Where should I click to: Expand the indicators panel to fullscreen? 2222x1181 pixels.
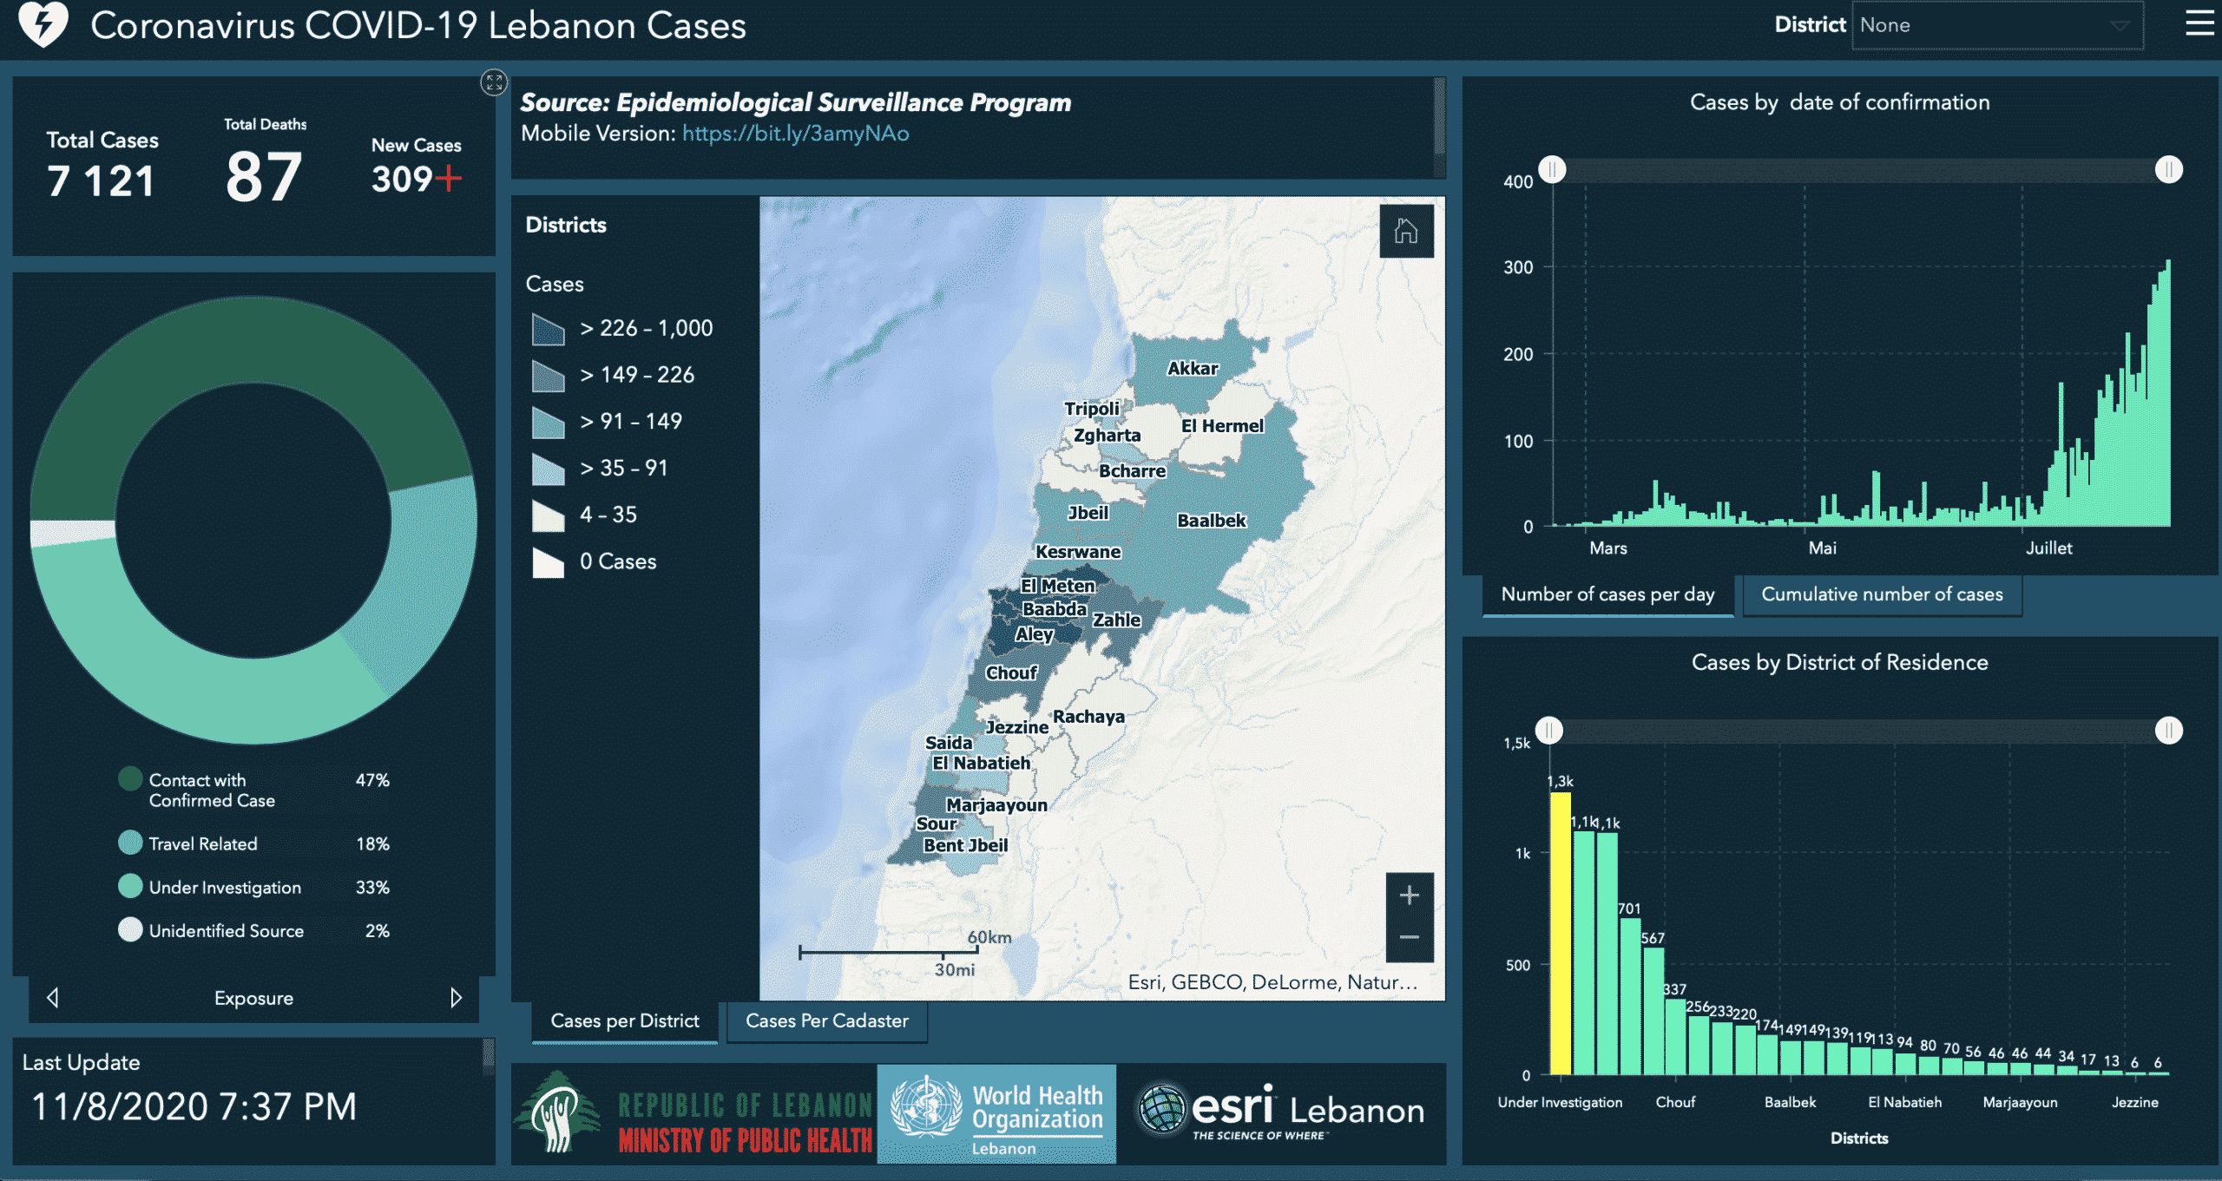[494, 82]
